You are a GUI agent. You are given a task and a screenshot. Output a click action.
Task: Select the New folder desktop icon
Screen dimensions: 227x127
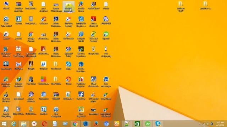coord(56,81)
